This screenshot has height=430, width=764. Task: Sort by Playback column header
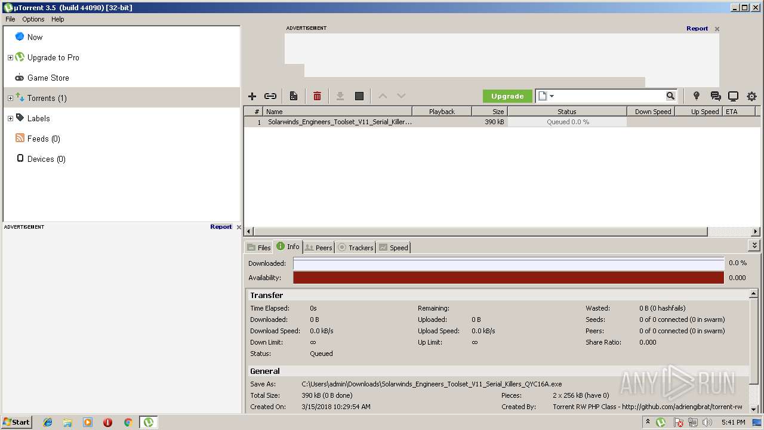point(442,112)
